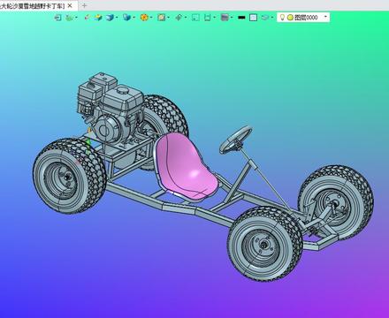Viewport: 389px width, 318px height.
Task: Click the rotate view arrows icon
Action: pos(179,18)
